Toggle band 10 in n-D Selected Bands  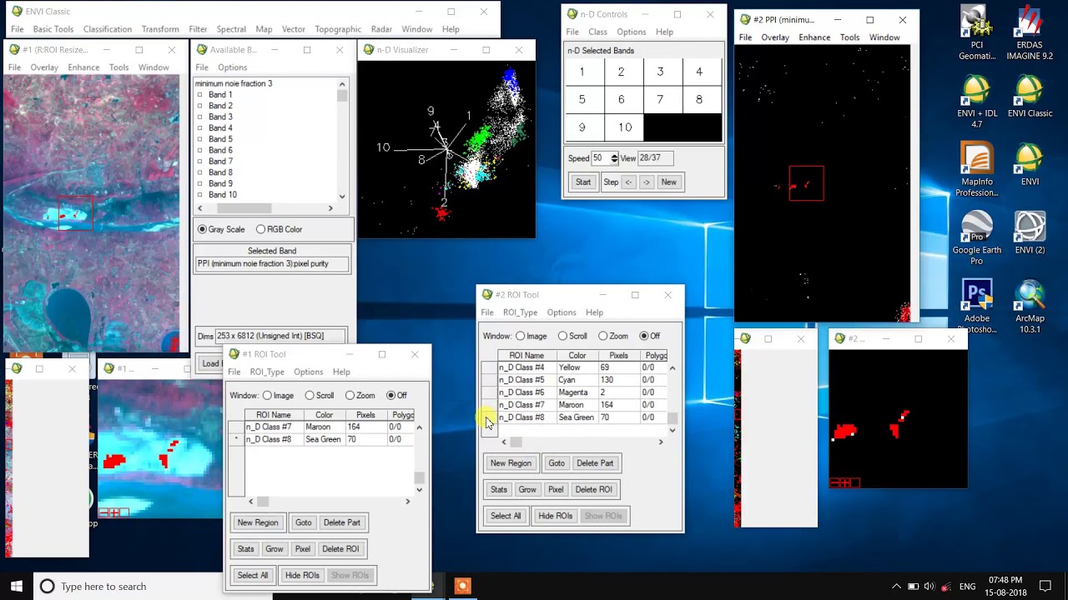point(625,127)
